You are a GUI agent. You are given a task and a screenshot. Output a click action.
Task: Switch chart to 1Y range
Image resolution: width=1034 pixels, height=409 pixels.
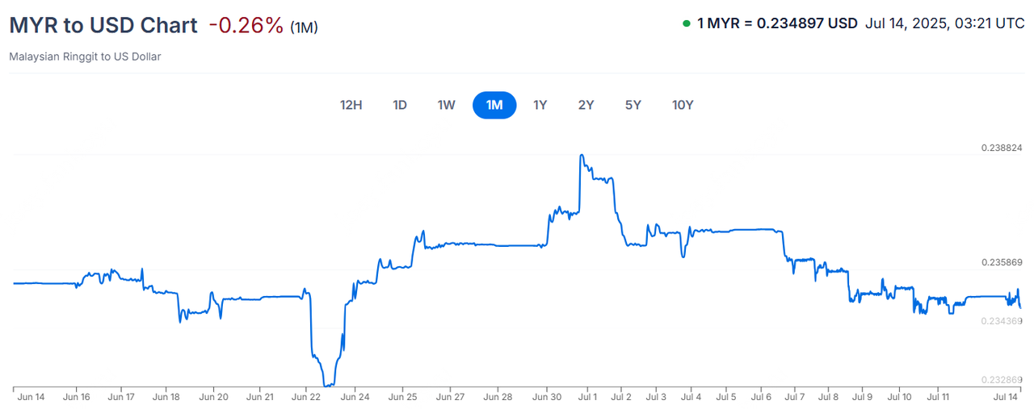(x=540, y=105)
